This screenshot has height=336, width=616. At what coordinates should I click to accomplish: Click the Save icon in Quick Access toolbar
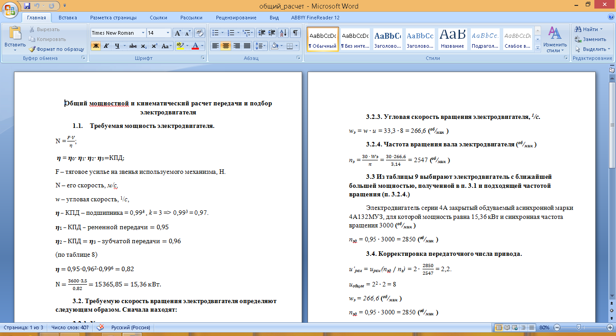pos(27,6)
